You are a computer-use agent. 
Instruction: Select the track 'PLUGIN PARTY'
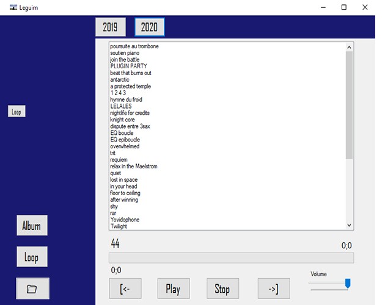[x=128, y=66]
